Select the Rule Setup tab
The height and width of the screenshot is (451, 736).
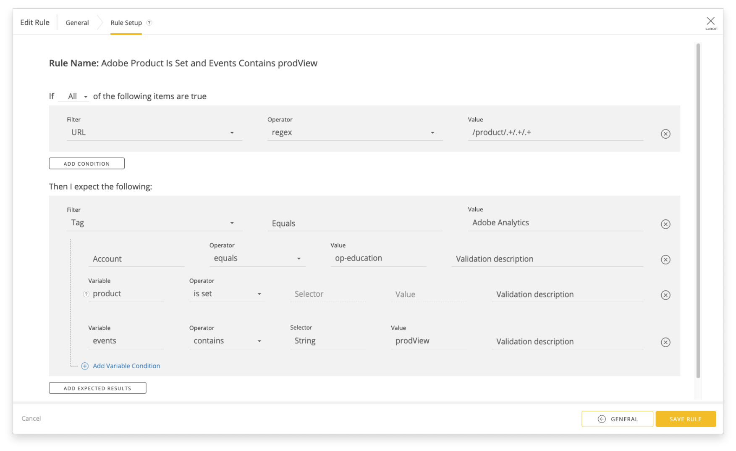pyautogui.click(x=126, y=23)
